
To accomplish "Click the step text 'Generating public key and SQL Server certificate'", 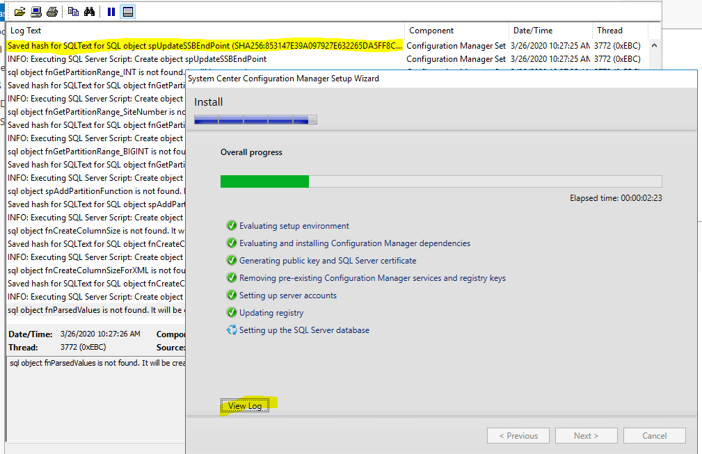I will (x=328, y=260).
